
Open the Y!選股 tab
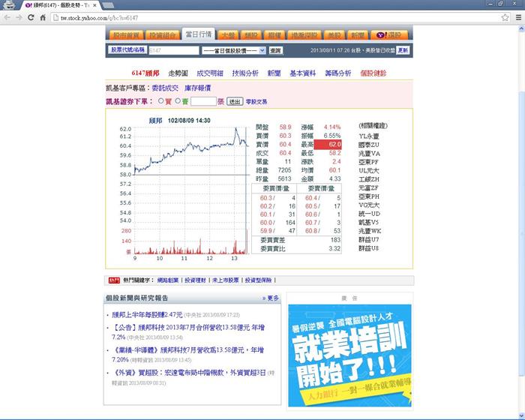point(389,35)
